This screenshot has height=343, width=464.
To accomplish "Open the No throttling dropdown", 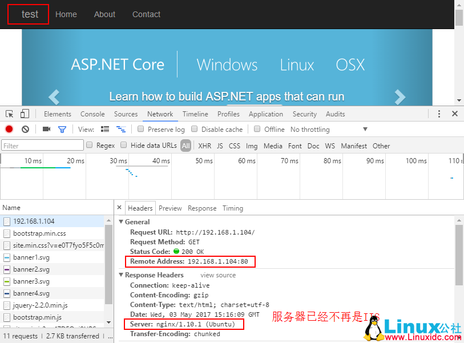I will click(x=311, y=129).
